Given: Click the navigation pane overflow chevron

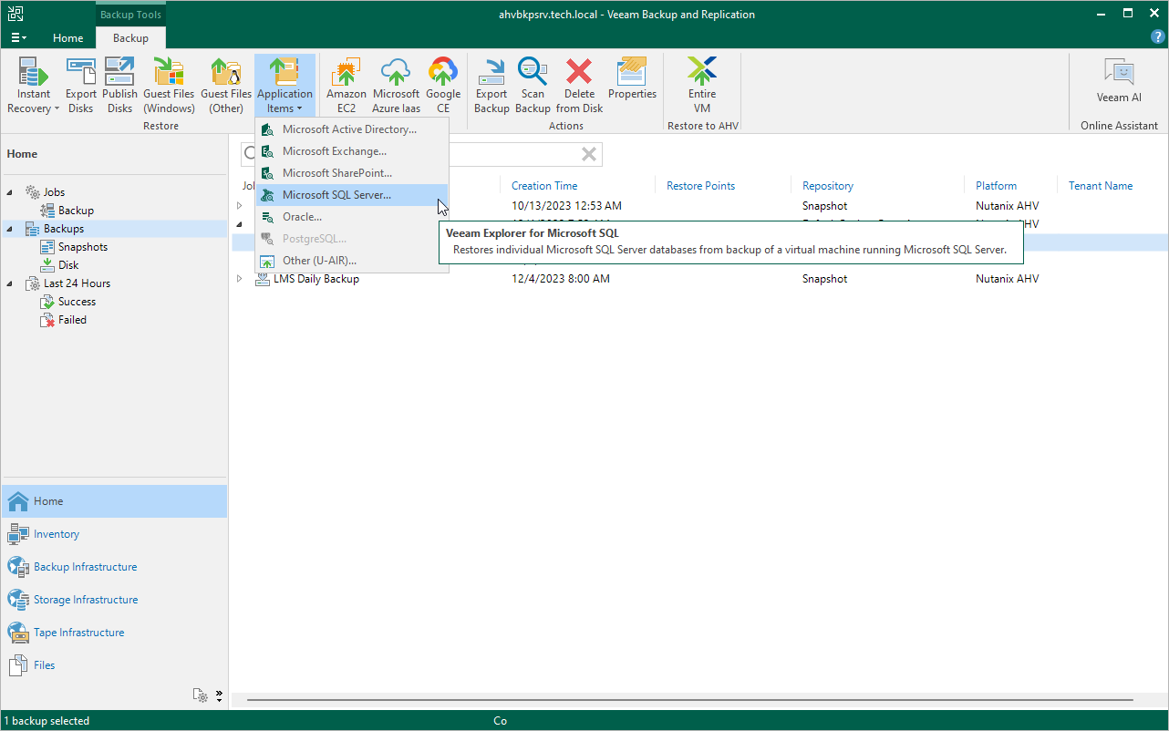Looking at the screenshot, I should pyautogui.click(x=219, y=695).
